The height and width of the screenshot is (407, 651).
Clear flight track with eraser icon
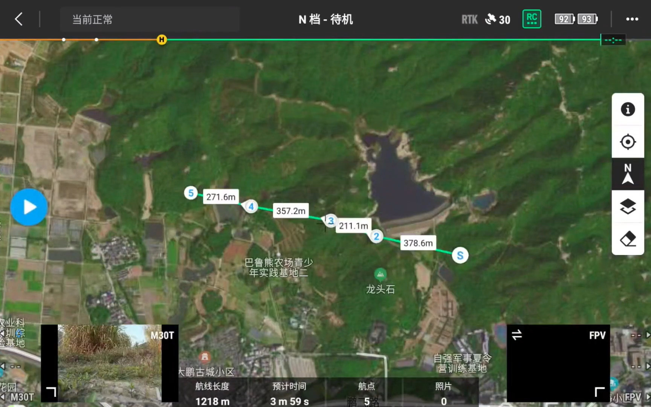[628, 239]
